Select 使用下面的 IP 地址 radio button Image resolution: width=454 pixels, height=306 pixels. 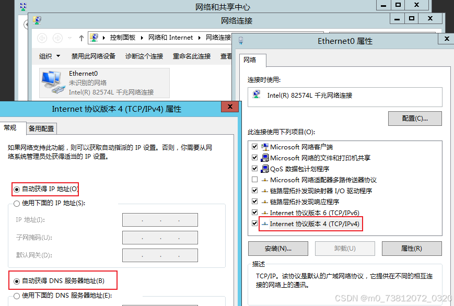click(17, 204)
